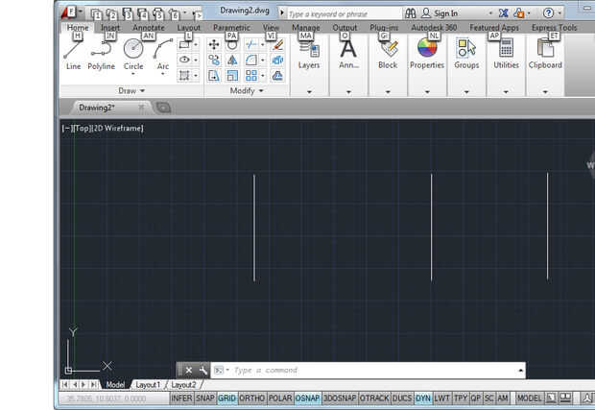The width and height of the screenshot is (595, 410).
Task: Open the AutoCAD application menu button
Action: click(x=69, y=12)
